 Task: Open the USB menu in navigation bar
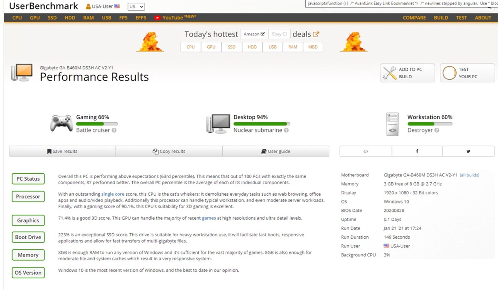point(107,18)
